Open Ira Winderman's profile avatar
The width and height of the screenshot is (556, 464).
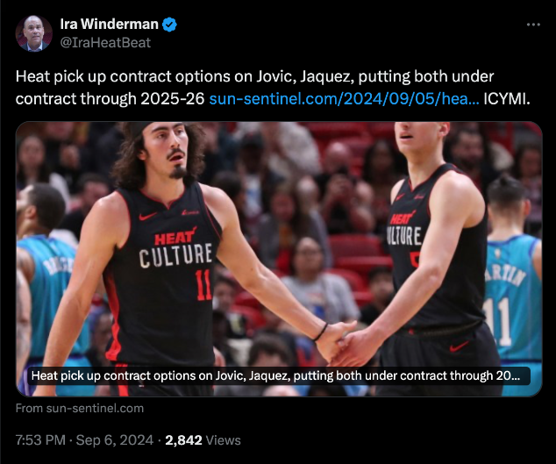[33, 33]
